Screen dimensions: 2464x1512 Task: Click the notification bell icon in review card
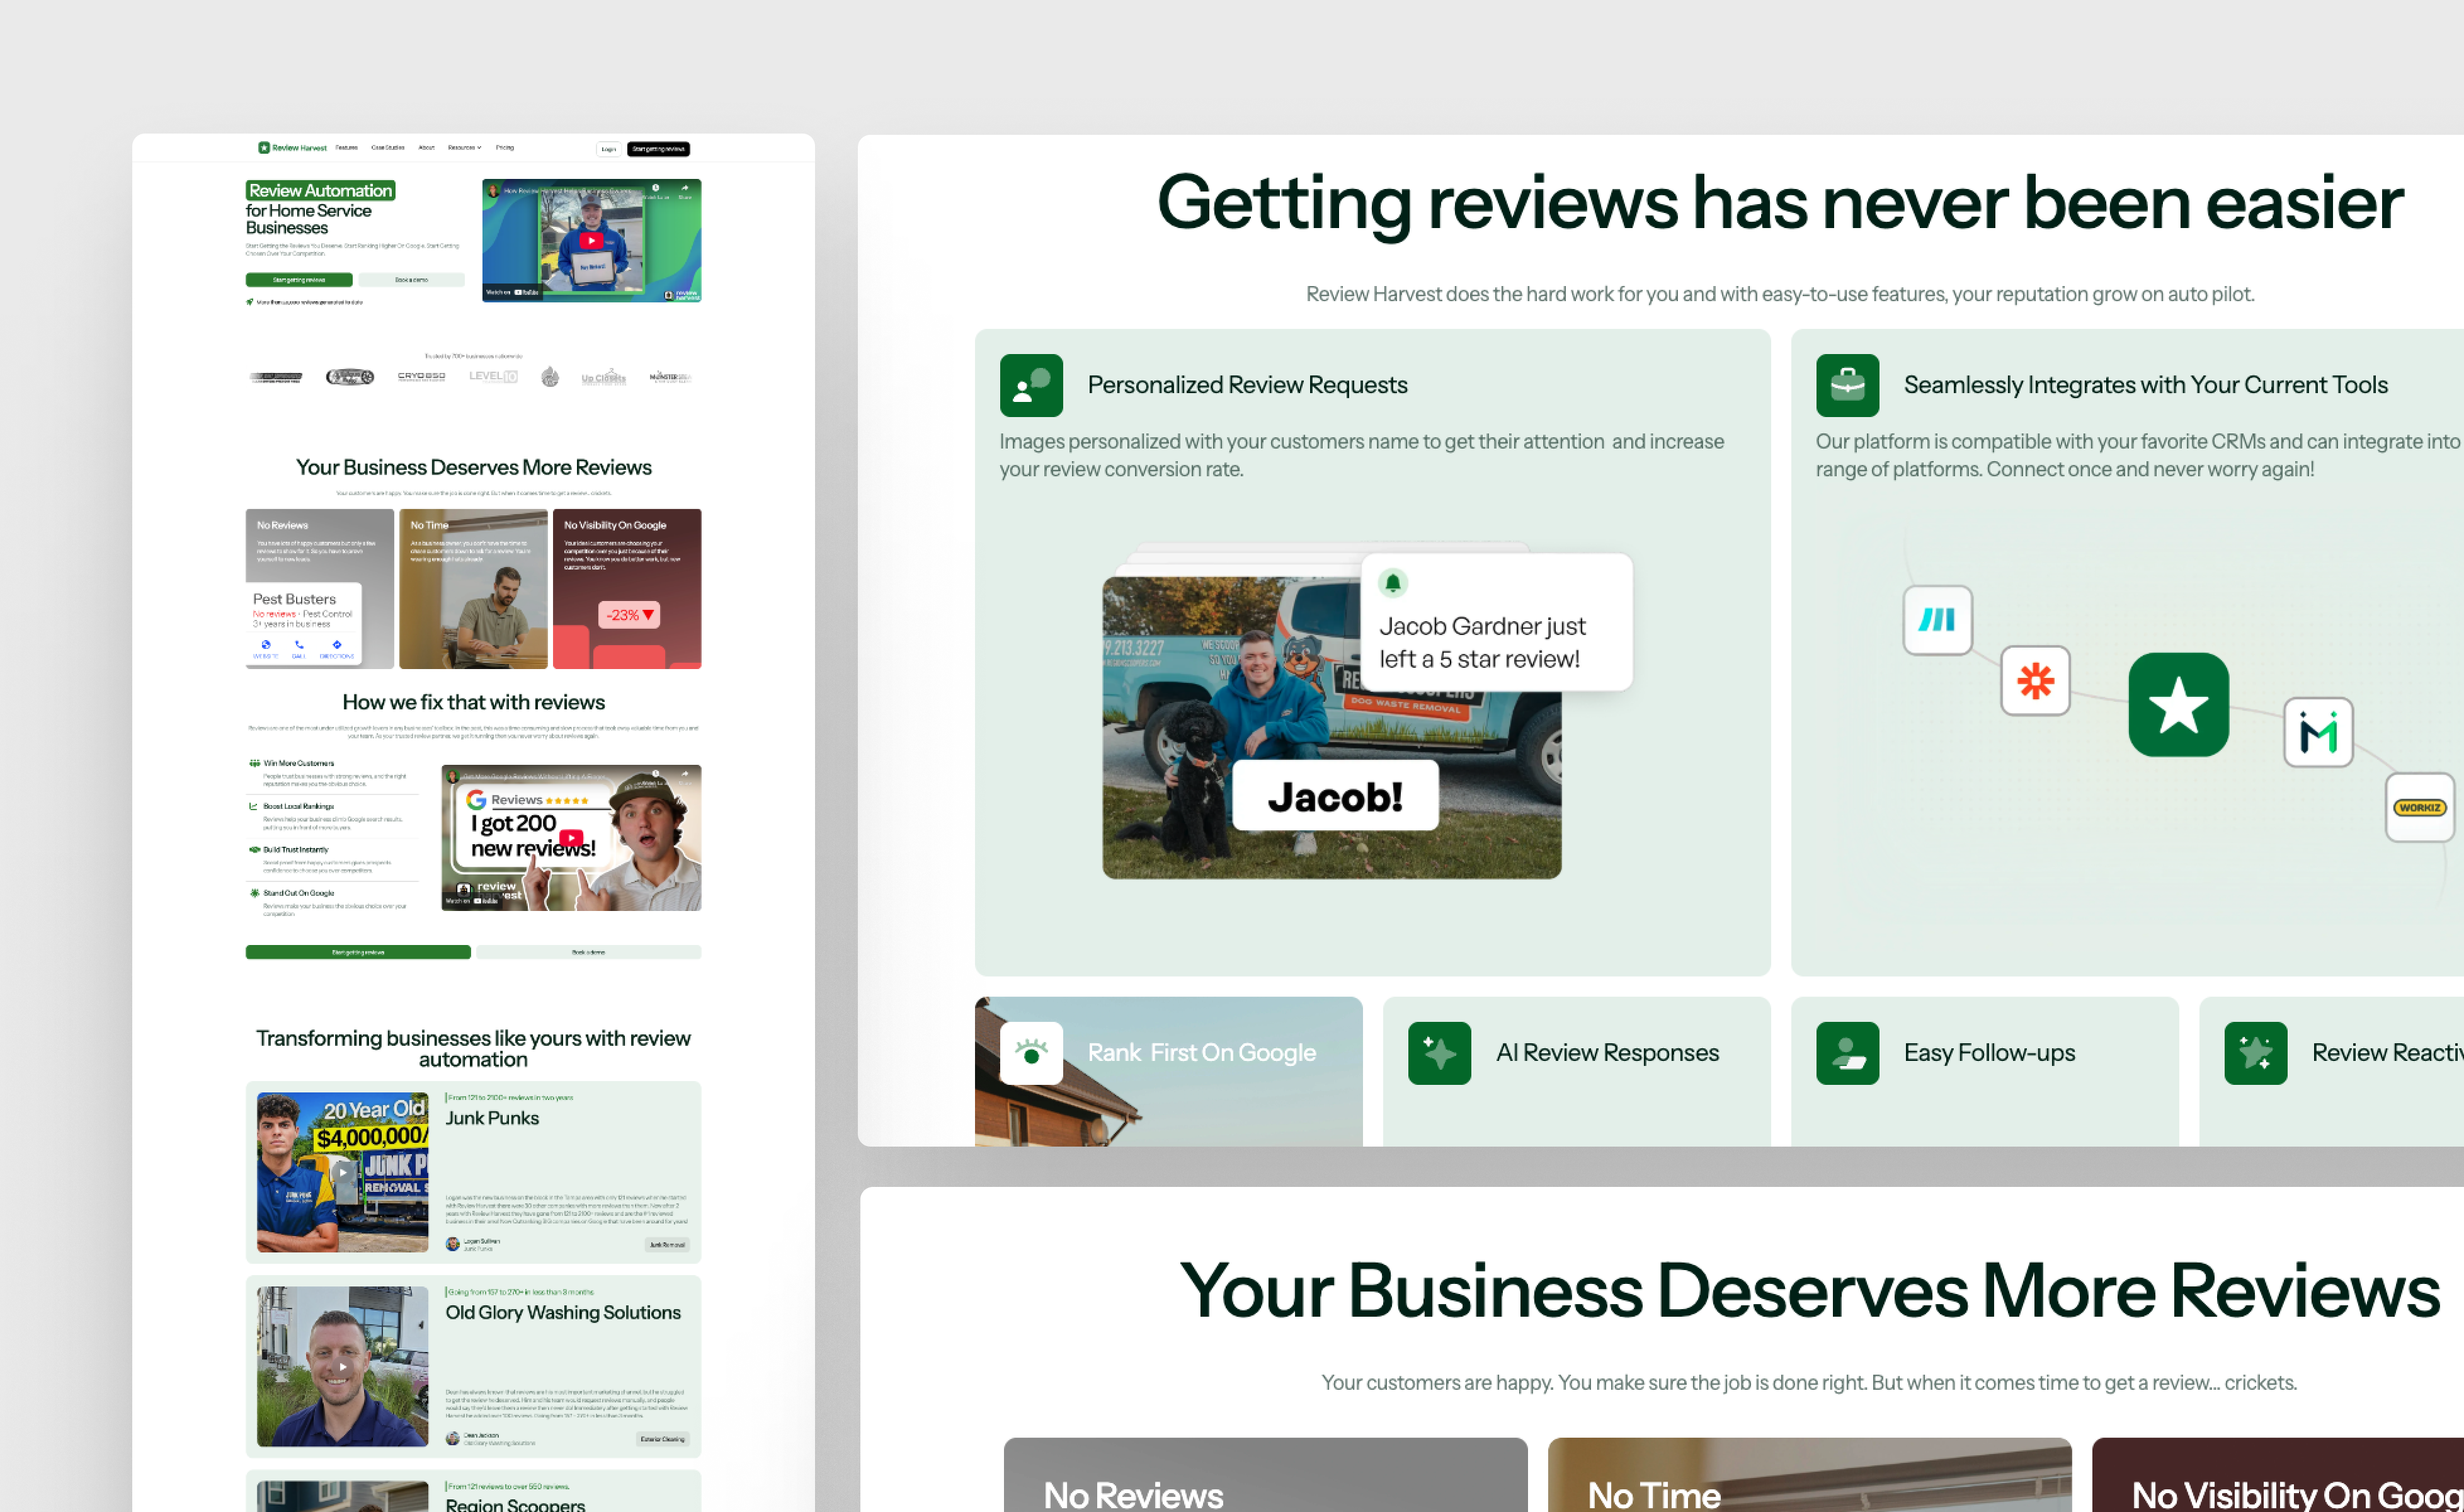(x=1392, y=582)
